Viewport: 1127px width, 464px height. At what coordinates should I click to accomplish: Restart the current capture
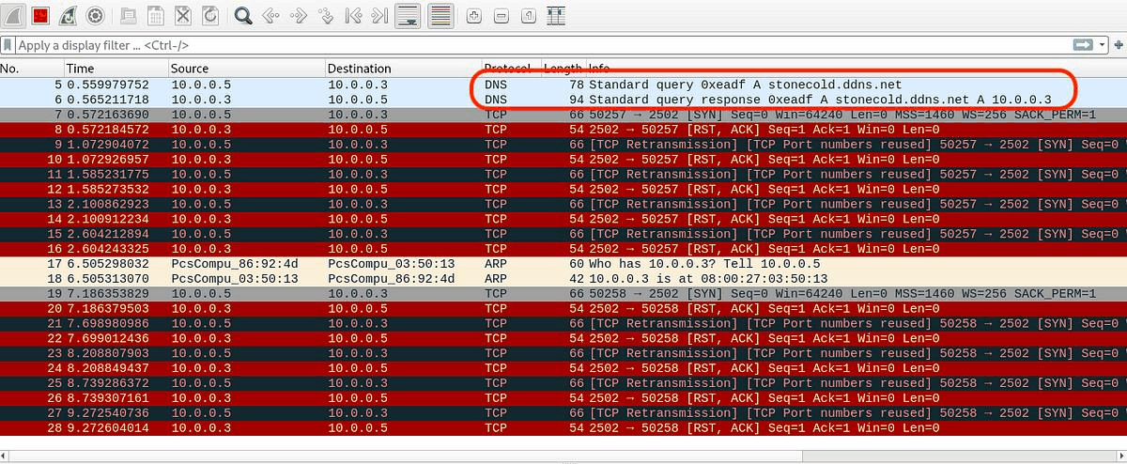(68, 15)
